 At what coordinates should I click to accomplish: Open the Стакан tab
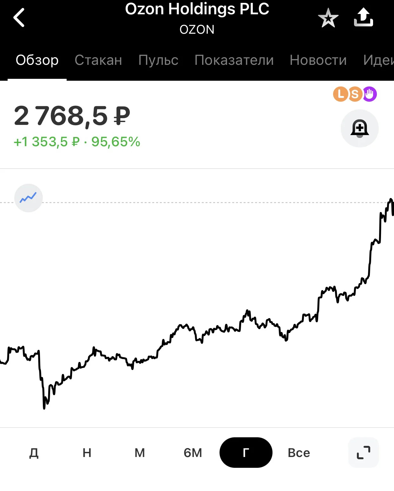tap(98, 60)
